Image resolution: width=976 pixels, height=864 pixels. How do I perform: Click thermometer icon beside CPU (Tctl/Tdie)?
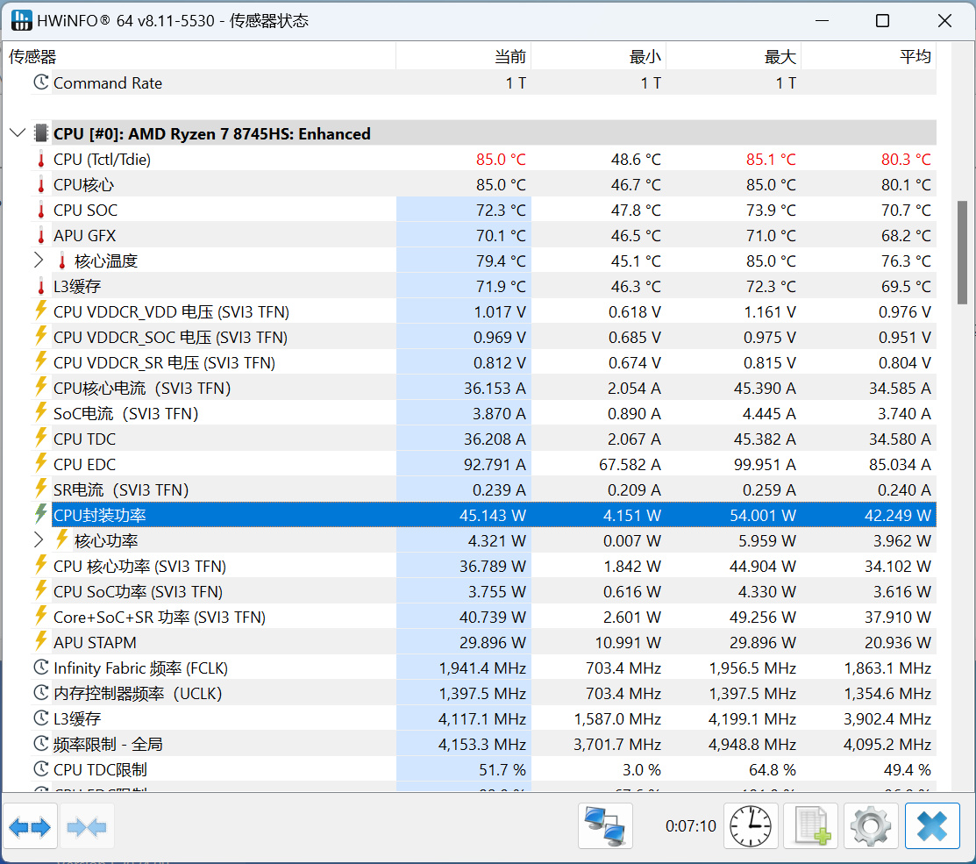click(41, 160)
